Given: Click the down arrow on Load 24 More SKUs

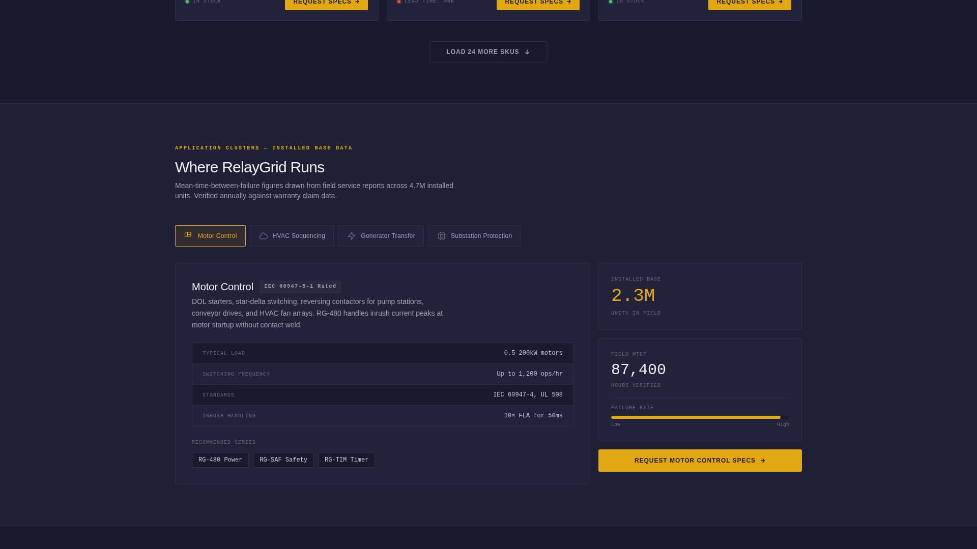Looking at the screenshot, I should coord(527,51).
